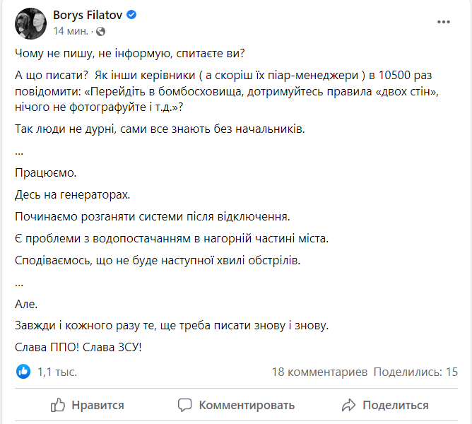Click the blue like reaction icon
This screenshot has width=472, height=424.
(x=23, y=371)
